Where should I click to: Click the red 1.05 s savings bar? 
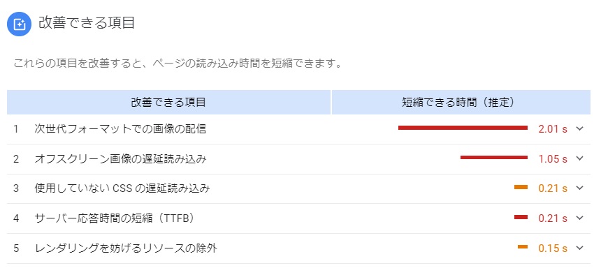(x=494, y=157)
